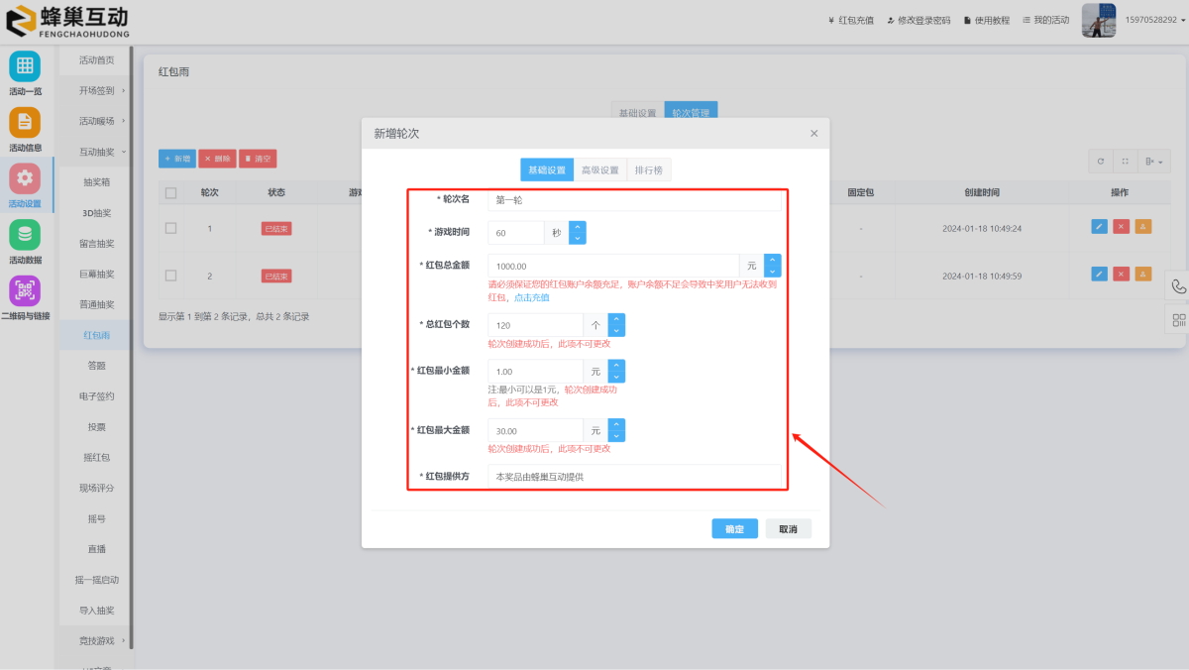Check the checkbox for round 1 row

[x=170, y=228]
